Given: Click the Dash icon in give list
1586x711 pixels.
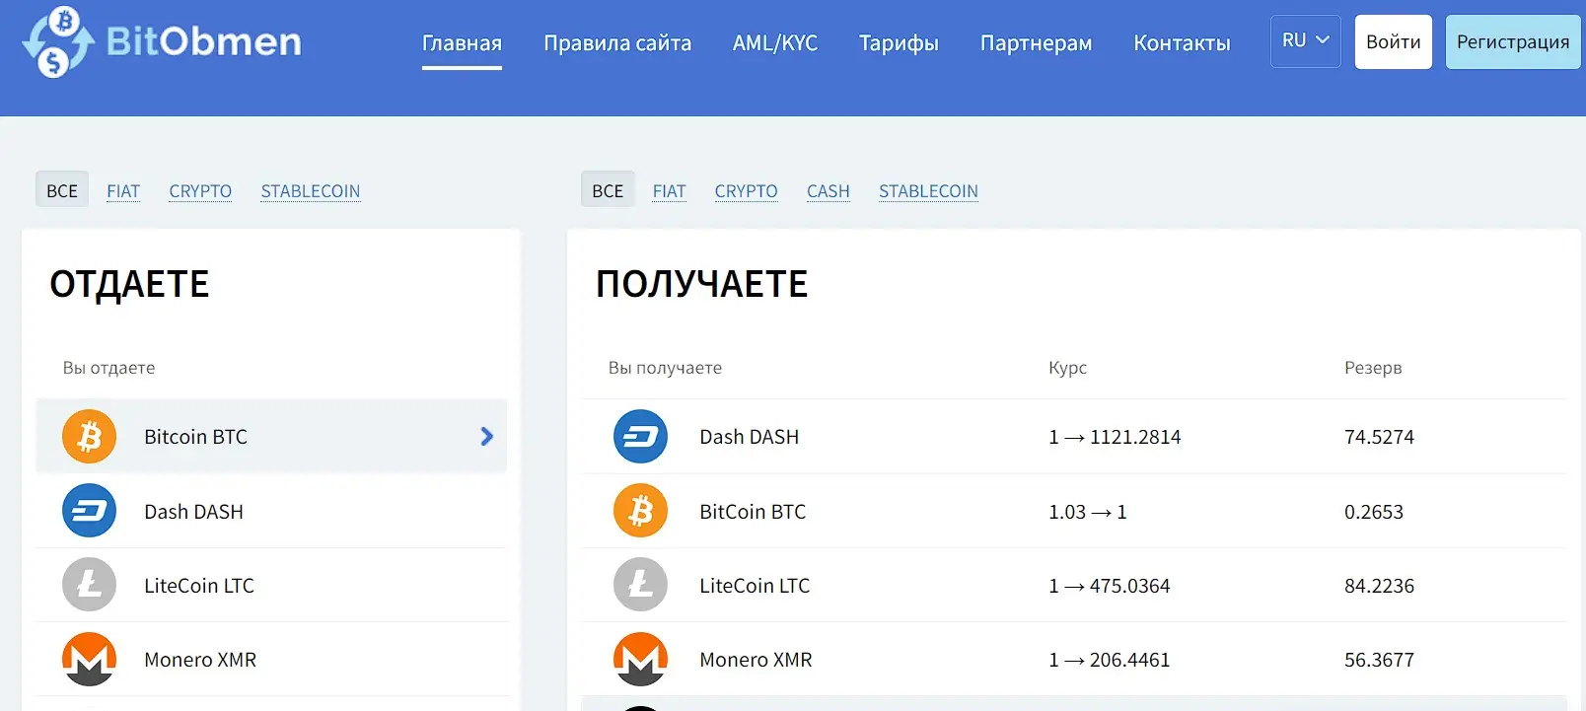Looking at the screenshot, I should 89,510.
